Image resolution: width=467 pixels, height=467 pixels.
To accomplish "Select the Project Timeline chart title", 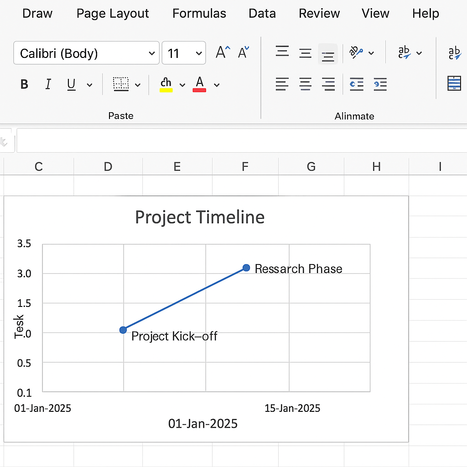I will [200, 217].
